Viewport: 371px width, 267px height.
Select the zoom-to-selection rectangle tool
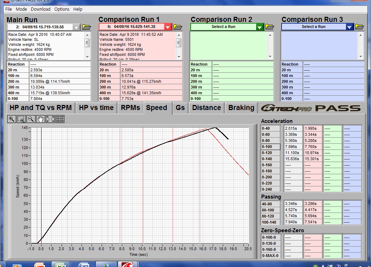pyautogui.click(x=21, y=119)
